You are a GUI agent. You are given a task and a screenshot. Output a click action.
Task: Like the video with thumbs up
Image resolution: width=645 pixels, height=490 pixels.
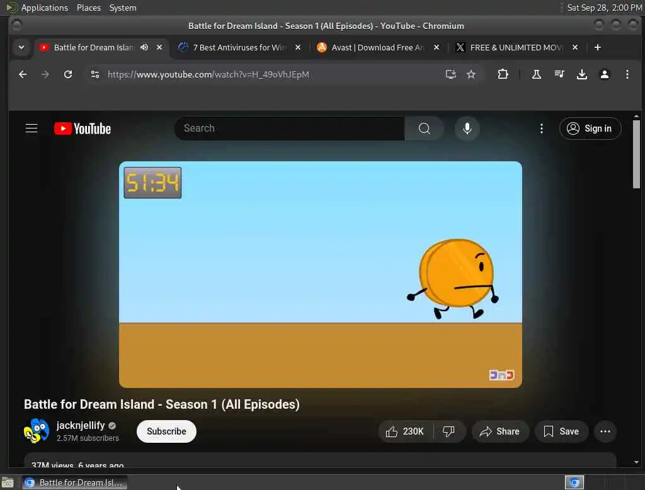[x=405, y=431]
